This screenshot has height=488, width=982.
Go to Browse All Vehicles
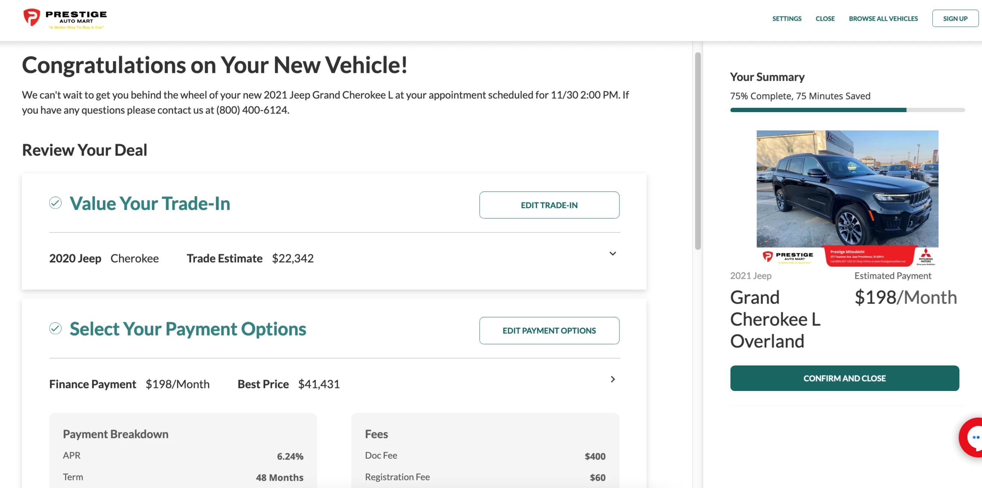coord(883,19)
